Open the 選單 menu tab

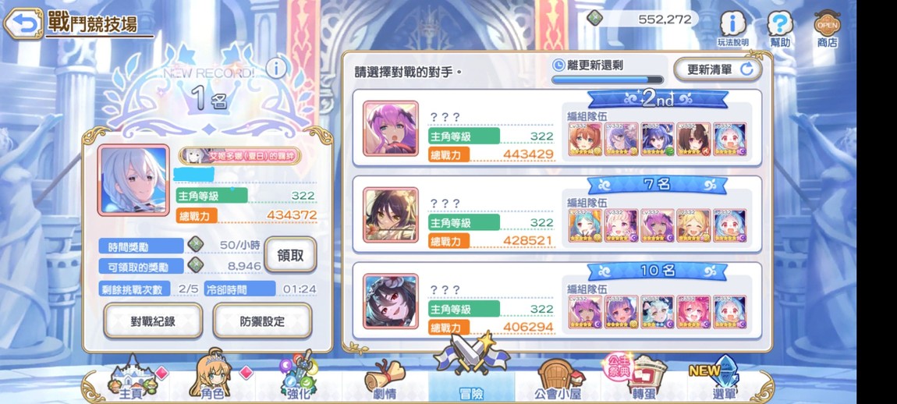tap(722, 381)
